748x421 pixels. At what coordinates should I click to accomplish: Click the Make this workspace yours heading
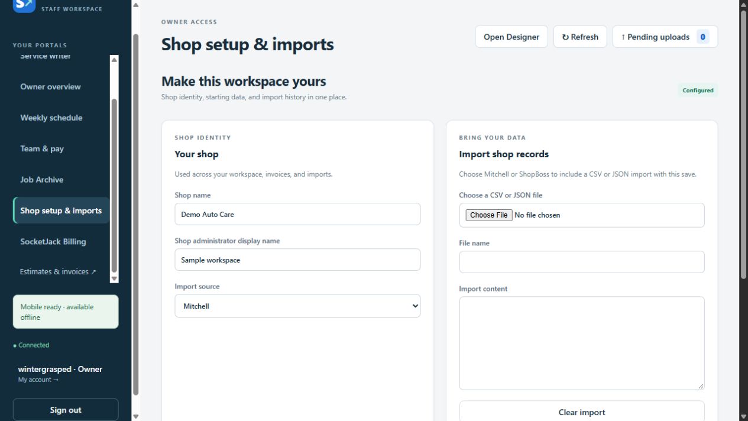[x=244, y=82]
